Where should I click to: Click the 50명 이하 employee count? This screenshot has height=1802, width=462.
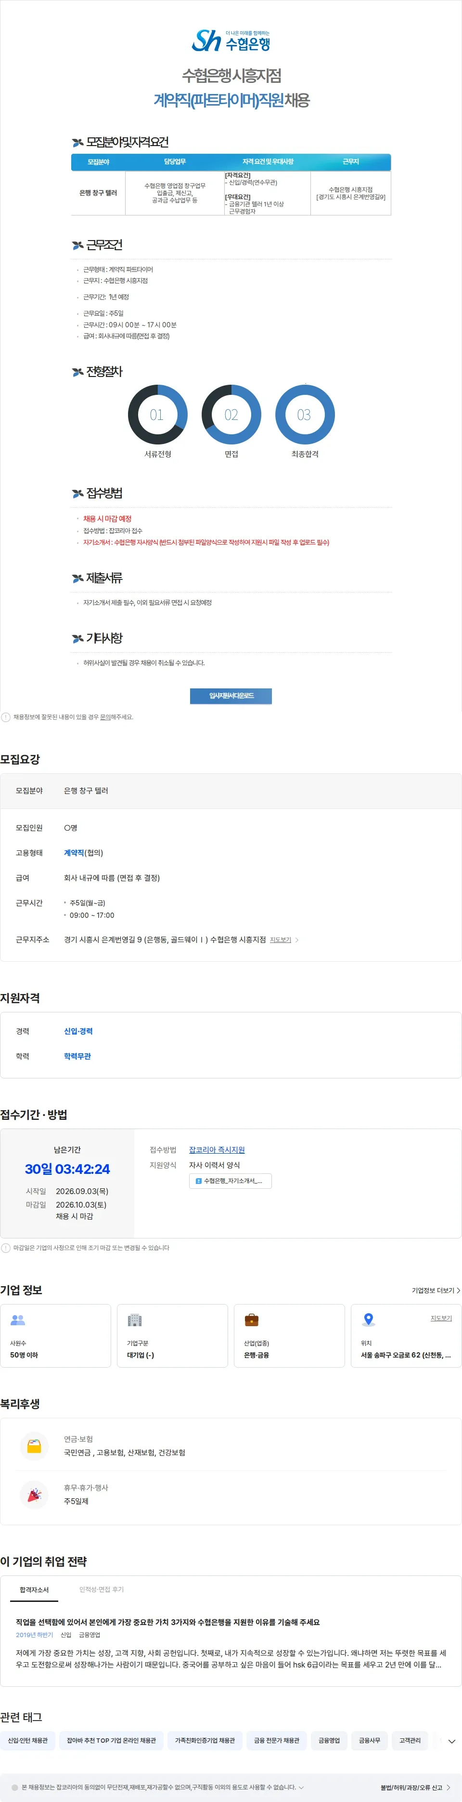25,1354
